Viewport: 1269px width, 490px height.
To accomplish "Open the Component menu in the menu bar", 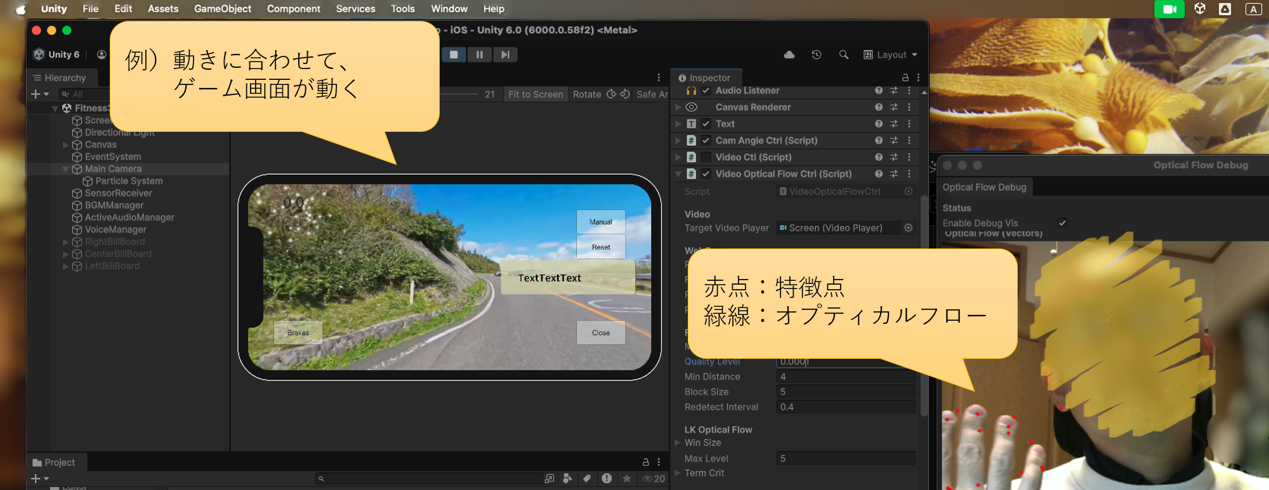I will point(293,9).
